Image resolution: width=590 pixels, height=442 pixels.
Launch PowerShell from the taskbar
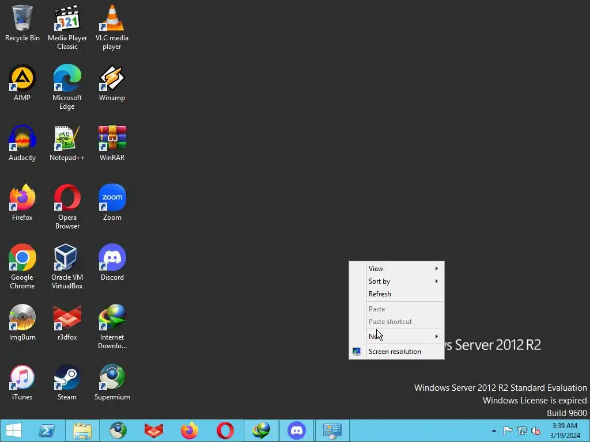(47, 430)
